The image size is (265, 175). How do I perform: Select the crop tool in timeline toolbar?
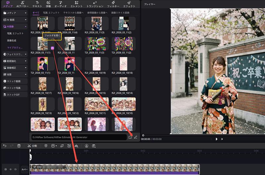point(62,146)
